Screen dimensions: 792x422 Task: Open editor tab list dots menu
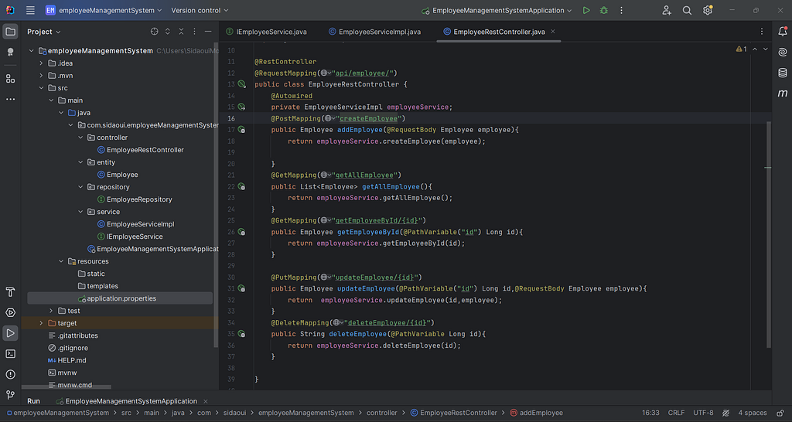[762, 31]
